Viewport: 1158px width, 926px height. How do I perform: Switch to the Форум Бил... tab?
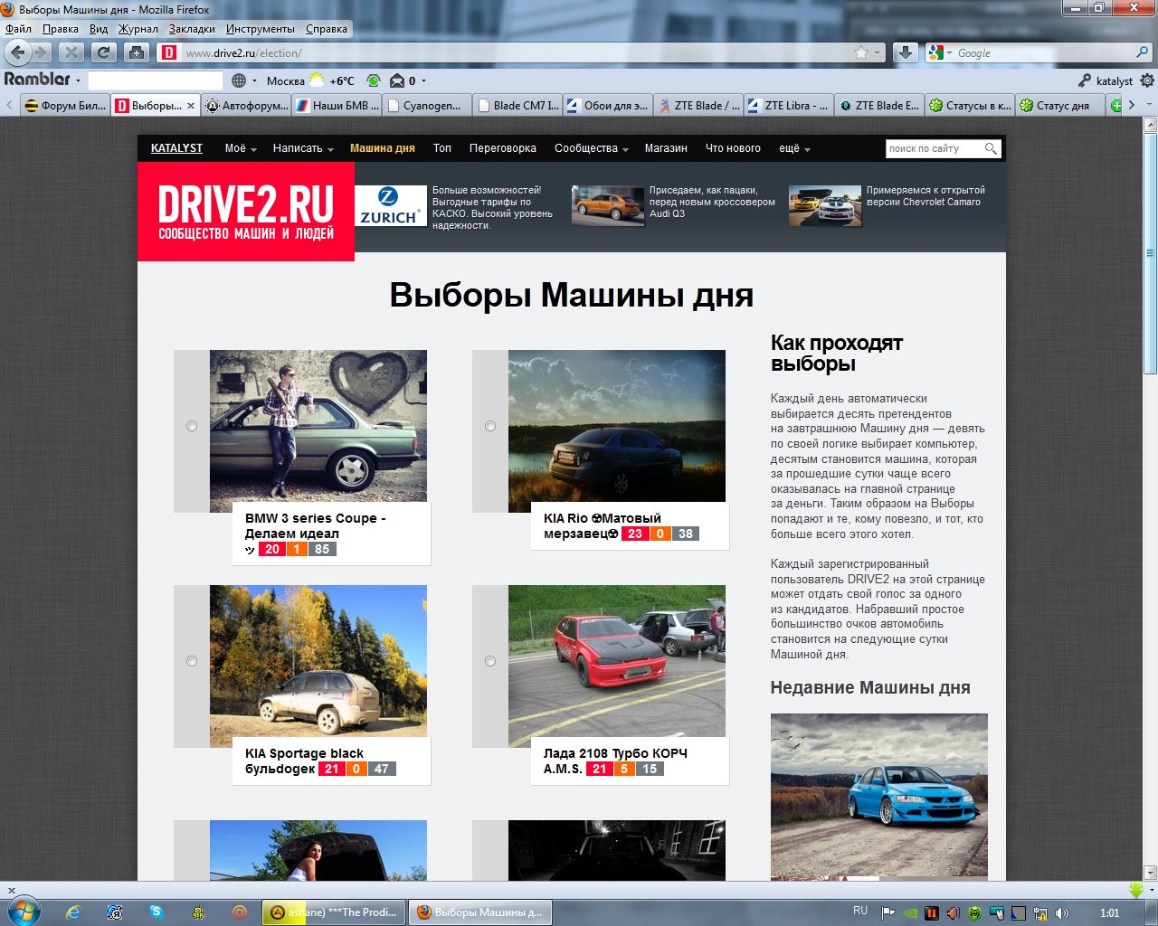tap(65, 105)
